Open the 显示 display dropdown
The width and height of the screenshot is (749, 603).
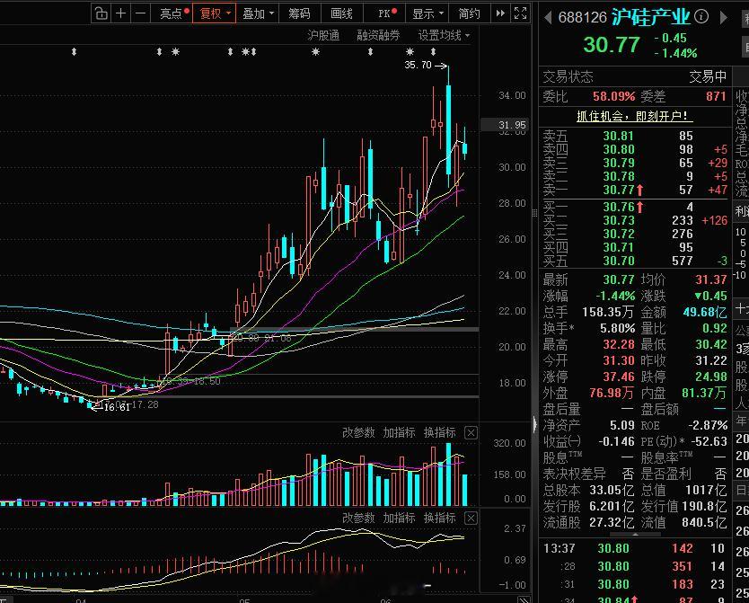pyautogui.click(x=427, y=13)
